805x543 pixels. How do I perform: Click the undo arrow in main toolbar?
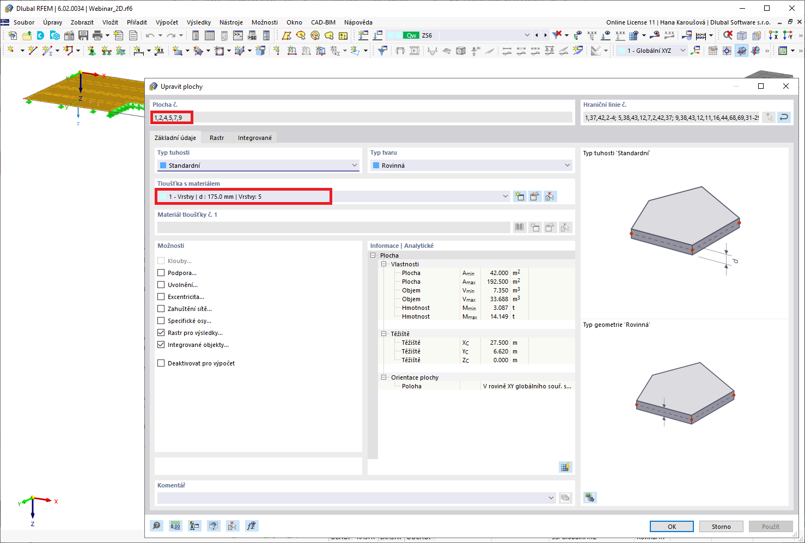[150, 35]
